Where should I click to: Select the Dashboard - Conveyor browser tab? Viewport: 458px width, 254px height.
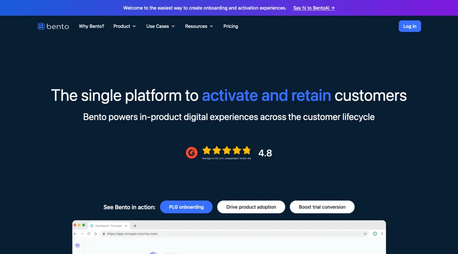pos(109,226)
